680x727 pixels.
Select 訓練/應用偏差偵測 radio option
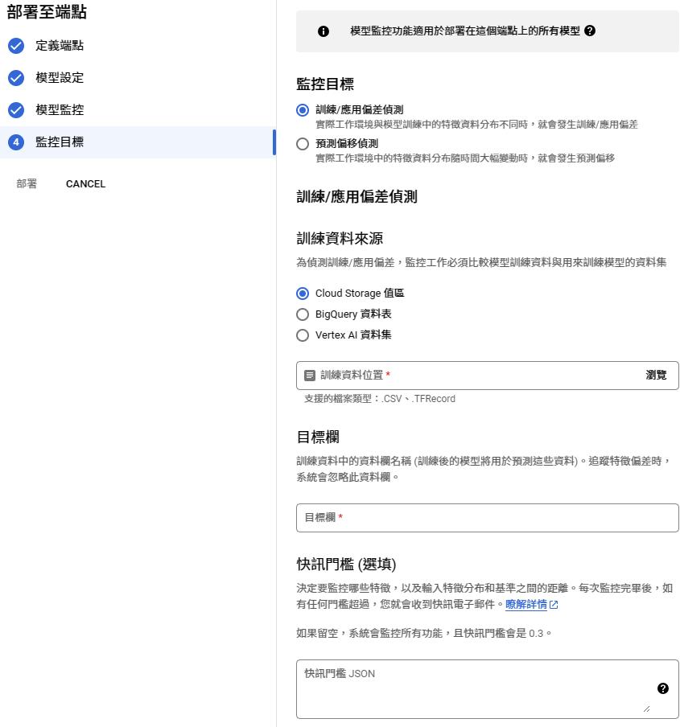tap(303, 110)
